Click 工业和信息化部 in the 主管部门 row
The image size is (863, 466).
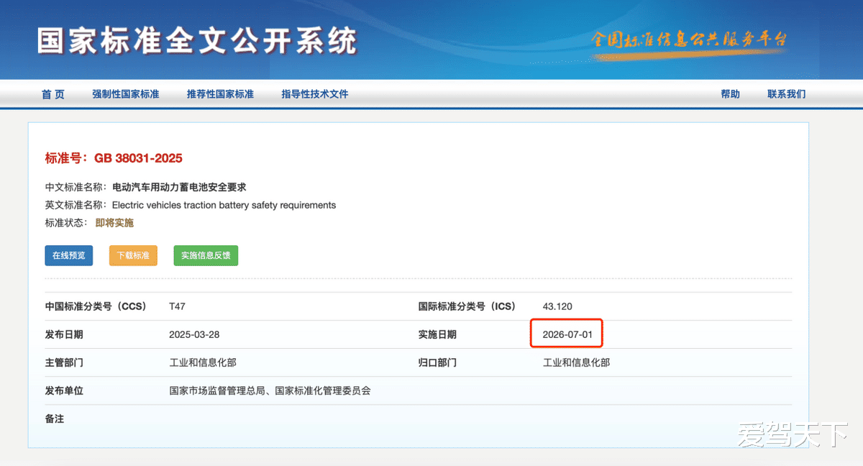point(203,362)
